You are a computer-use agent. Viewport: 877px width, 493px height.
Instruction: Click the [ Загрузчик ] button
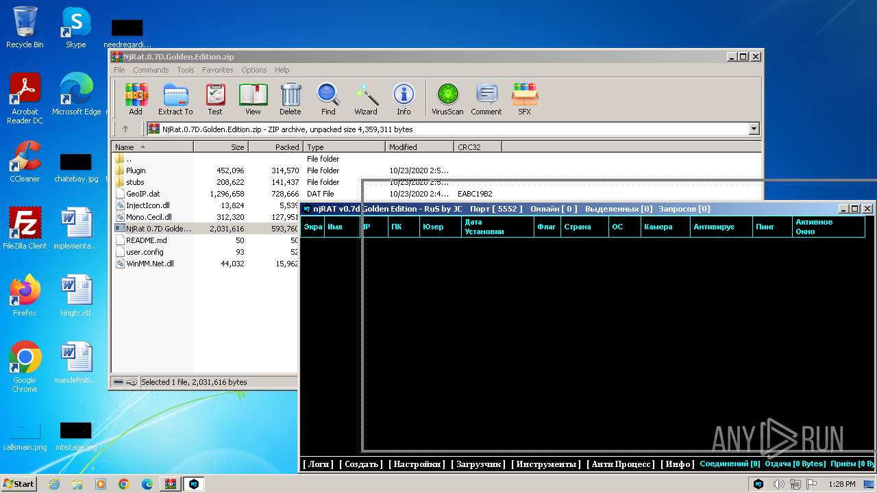pos(478,464)
